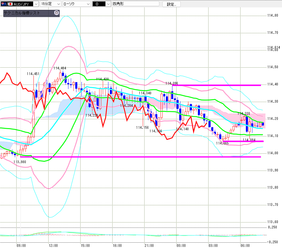Click the 00:00 time axis label
Image resolution: width=282 pixels, height=248 pixels.
point(181,246)
